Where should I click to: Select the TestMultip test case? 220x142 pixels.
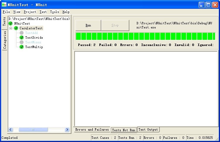pyautogui.click(x=34, y=47)
